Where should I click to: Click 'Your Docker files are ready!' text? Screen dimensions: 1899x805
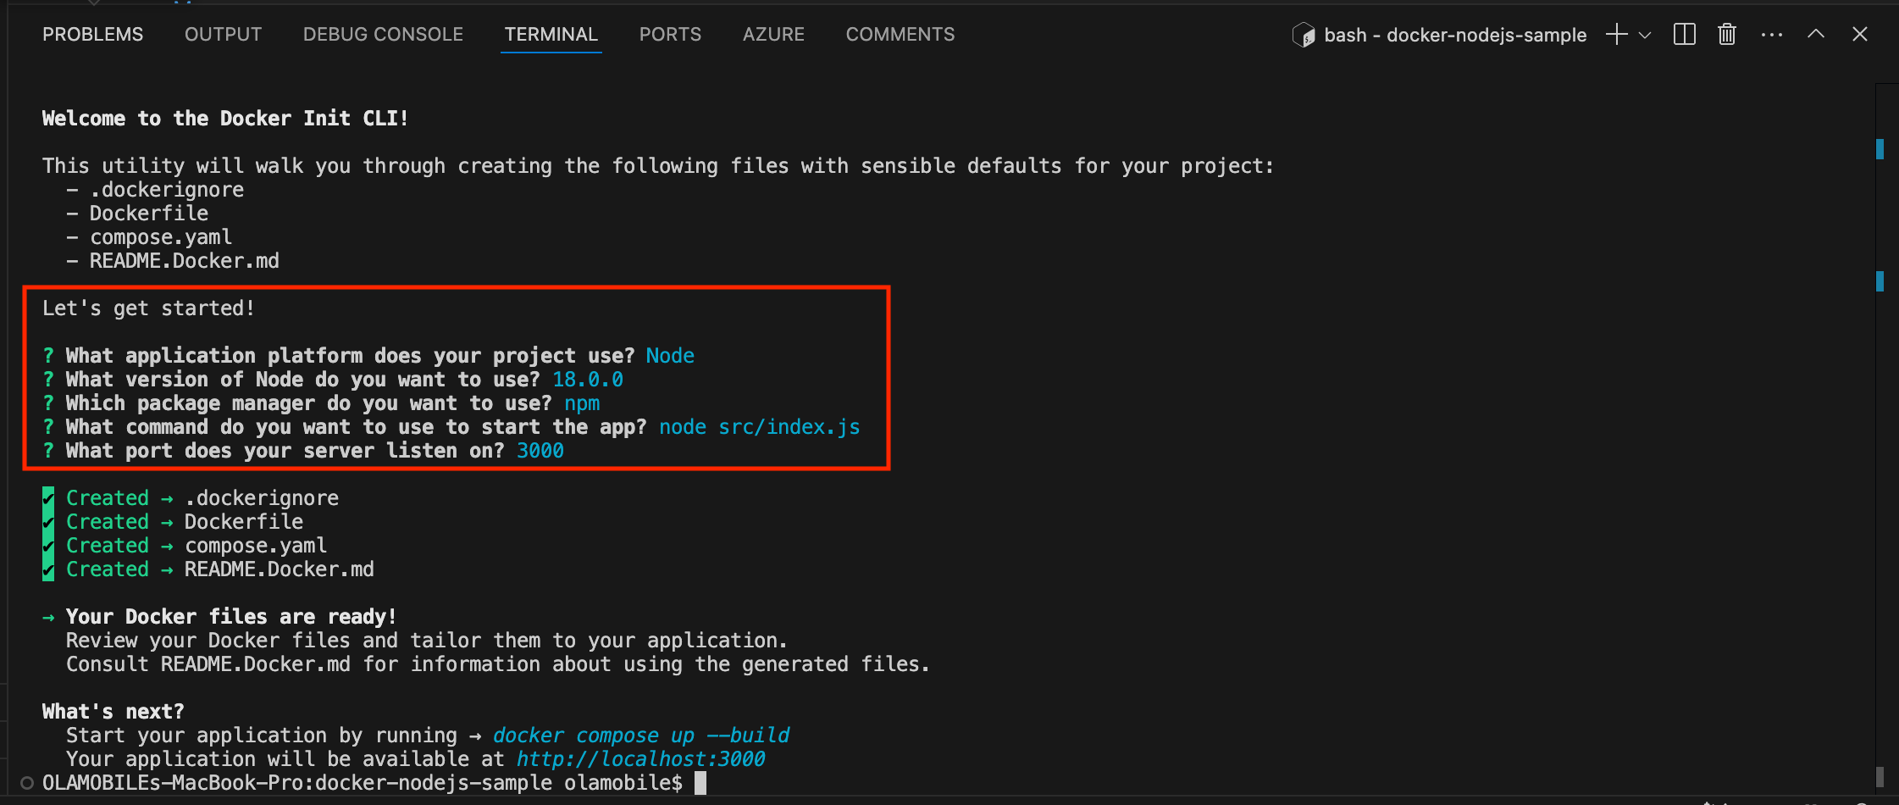[x=231, y=616]
